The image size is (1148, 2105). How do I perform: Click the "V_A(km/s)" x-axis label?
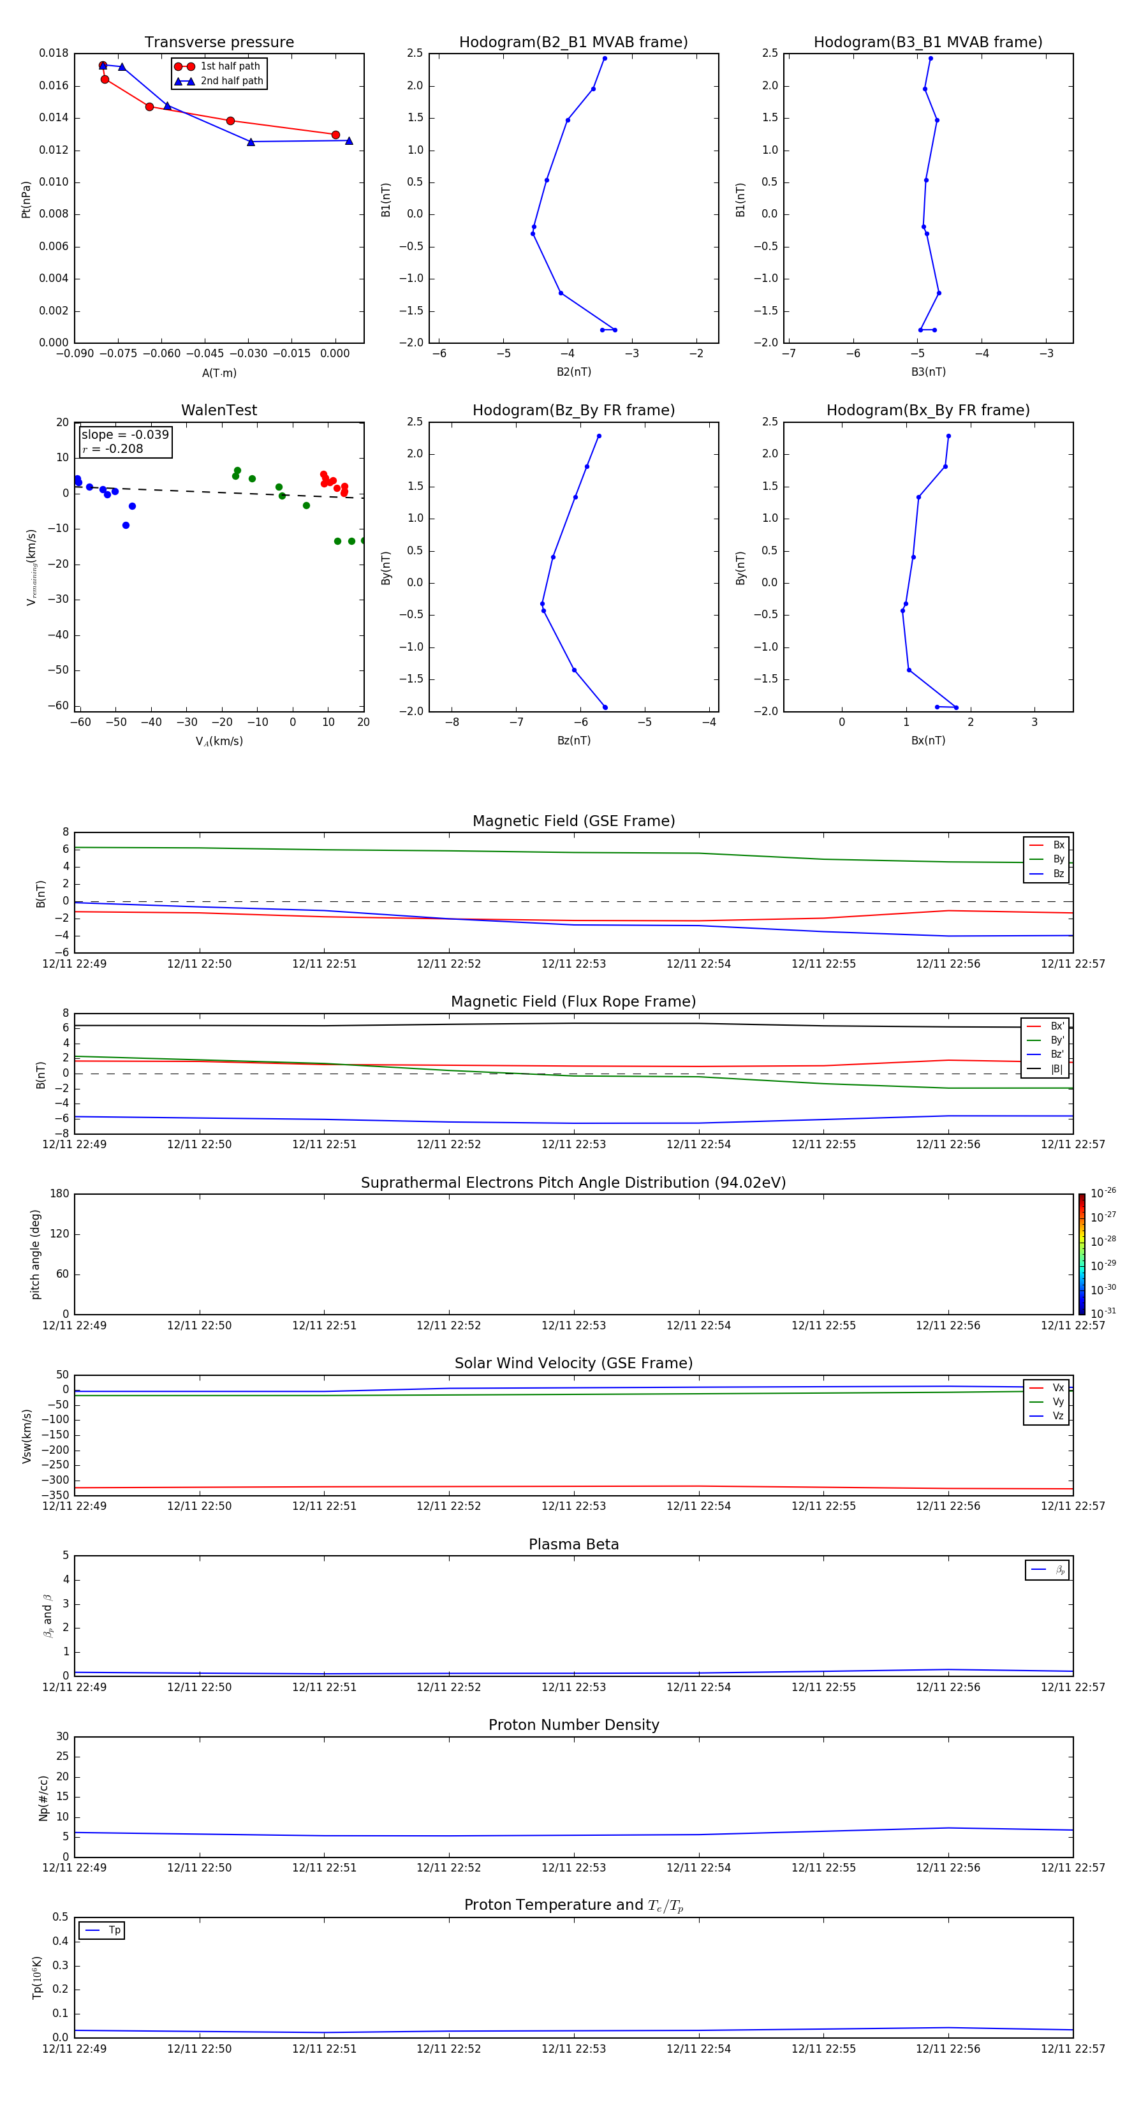pos(219,741)
